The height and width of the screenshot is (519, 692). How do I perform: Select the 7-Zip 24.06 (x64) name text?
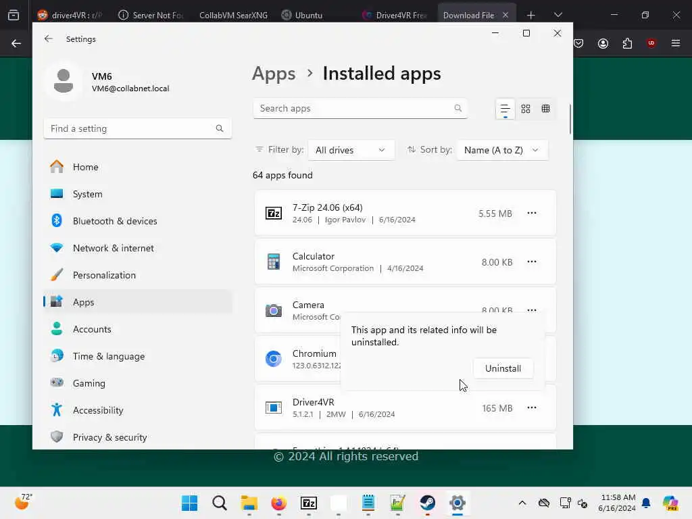[328, 207]
